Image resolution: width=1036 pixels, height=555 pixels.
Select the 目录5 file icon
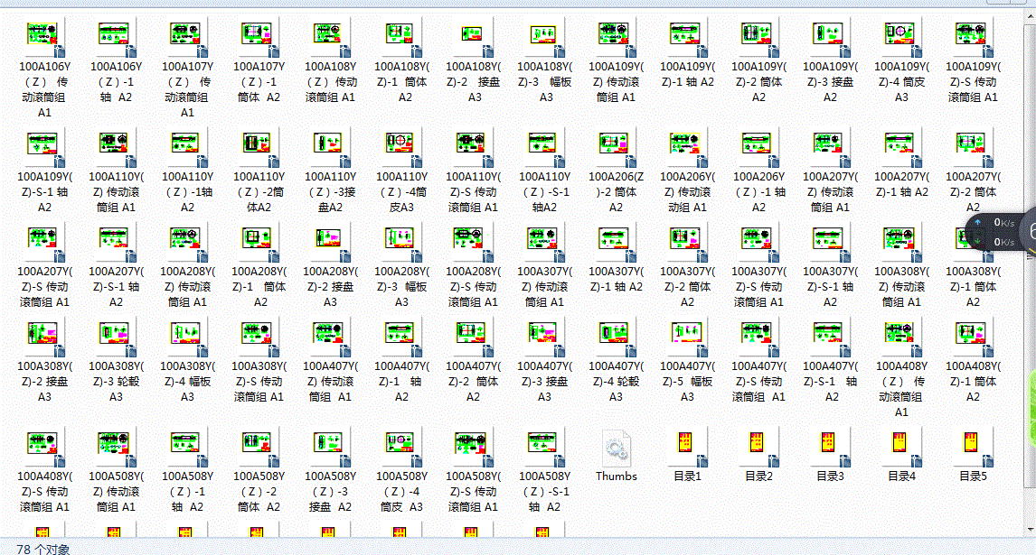[x=973, y=447]
